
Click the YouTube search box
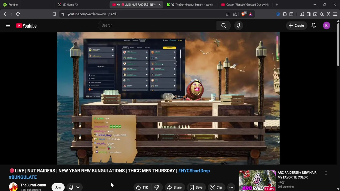(x=157, y=25)
